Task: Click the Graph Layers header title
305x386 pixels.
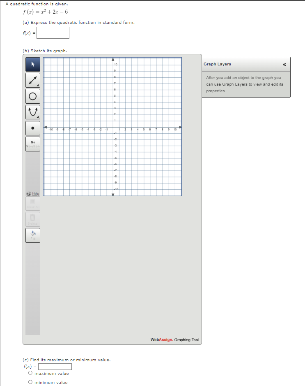Action: (217, 64)
